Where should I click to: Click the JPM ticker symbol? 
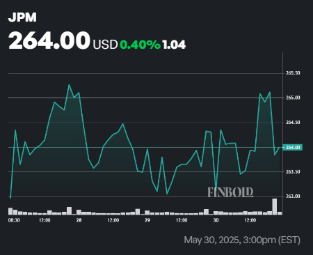click(x=22, y=17)
